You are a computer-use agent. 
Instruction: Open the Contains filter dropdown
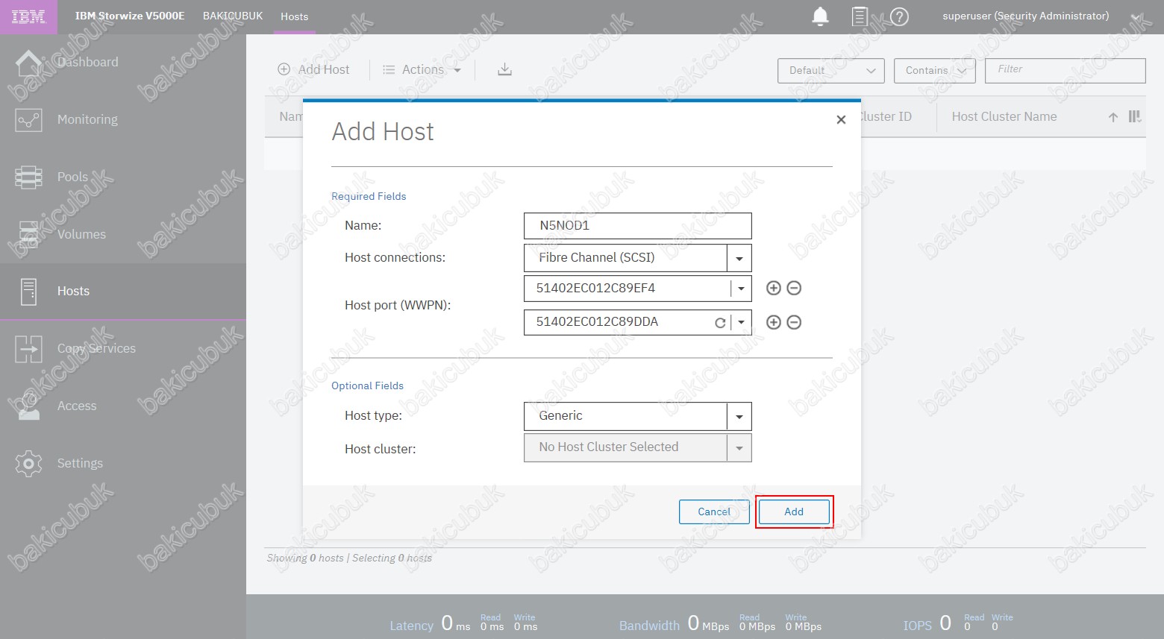(x=935, y=71)
